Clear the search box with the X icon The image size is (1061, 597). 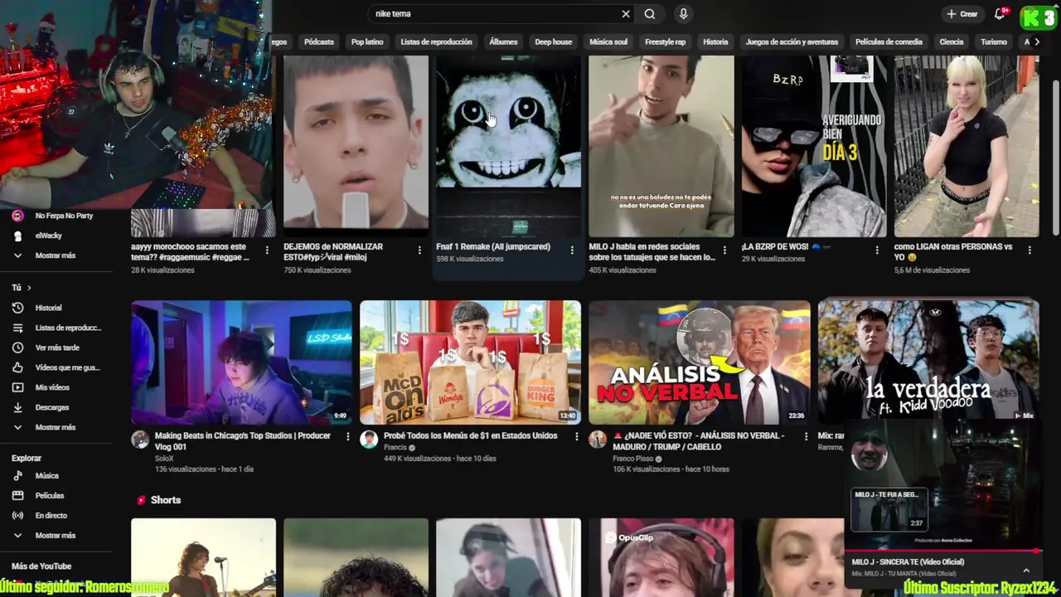pyautogui.click(x=626, y=13)
